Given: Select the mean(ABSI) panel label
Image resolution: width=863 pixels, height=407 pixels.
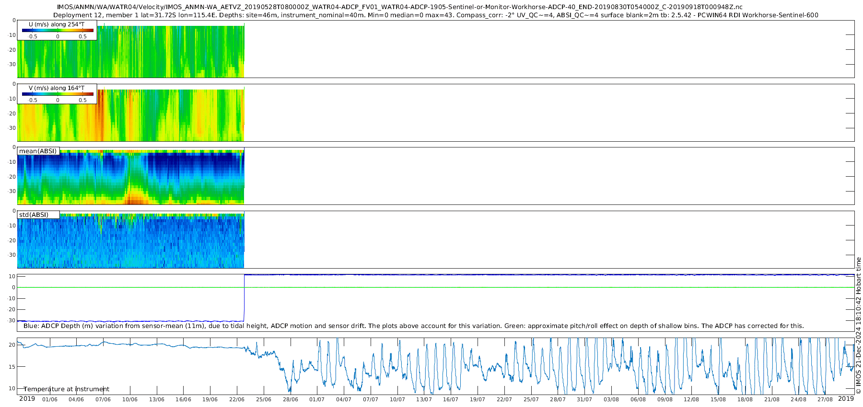Looking at the screenshot, I should tap(38, 151).
